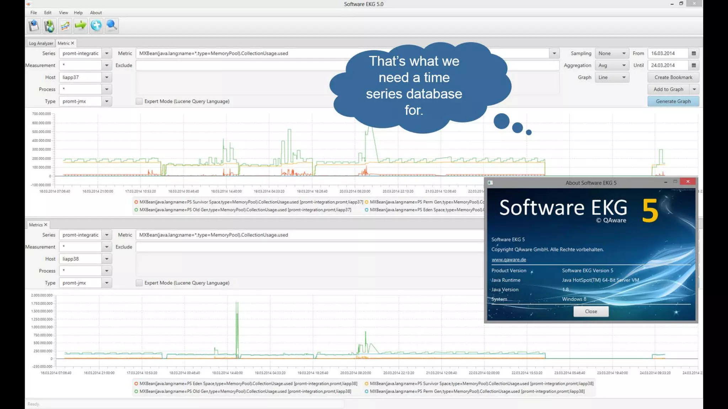The height and width of the screenshot is (409, 728).
Task: Open the Until date calendar picker
Action: pos(694,65)
